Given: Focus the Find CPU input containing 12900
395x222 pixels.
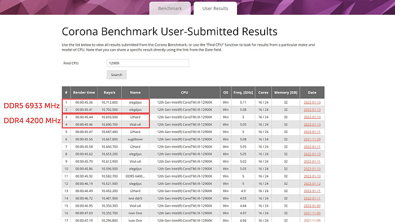Looking at the screenshot, I should (148, 63).
